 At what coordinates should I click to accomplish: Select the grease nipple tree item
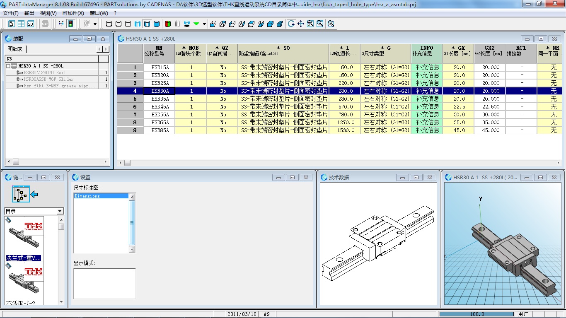(x=60, y=86)
